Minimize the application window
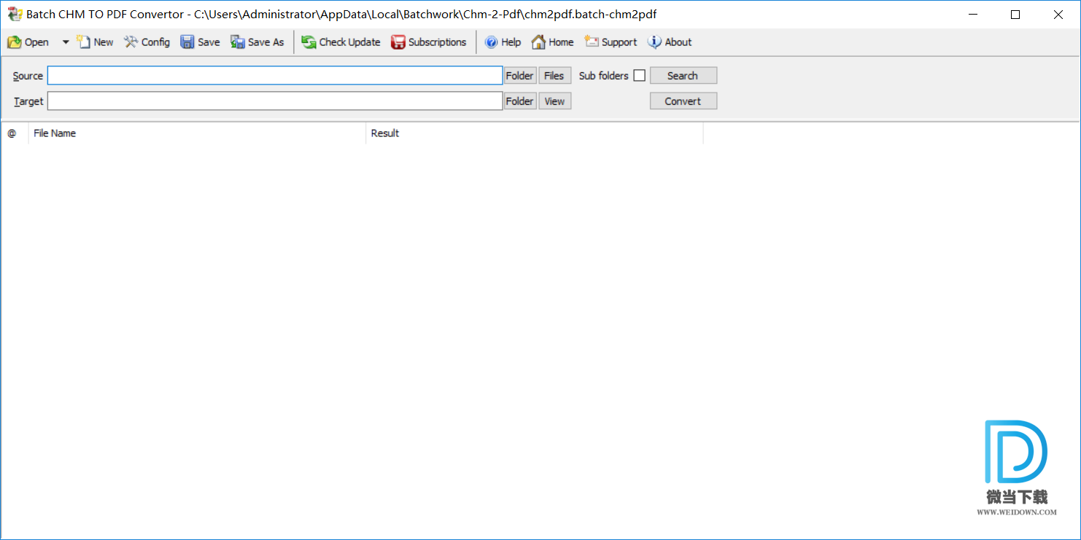1081x540 pixels. point(972,15)
